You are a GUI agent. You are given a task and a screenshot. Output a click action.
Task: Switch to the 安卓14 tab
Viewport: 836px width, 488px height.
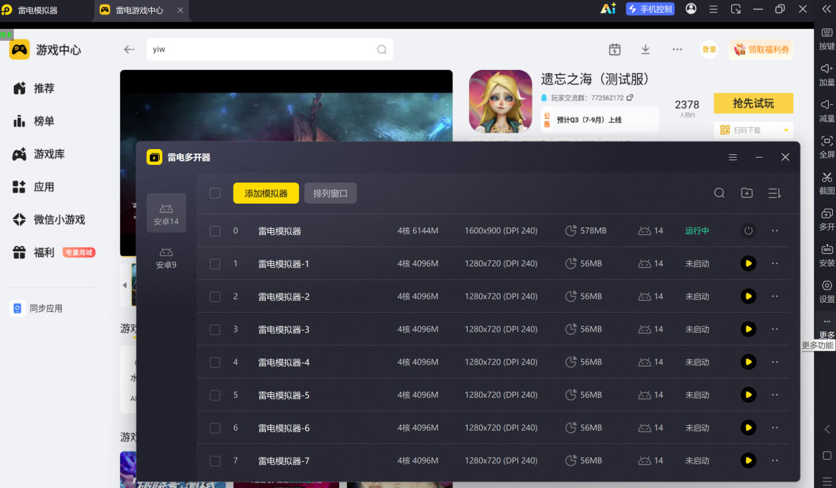tap(166, 213)
